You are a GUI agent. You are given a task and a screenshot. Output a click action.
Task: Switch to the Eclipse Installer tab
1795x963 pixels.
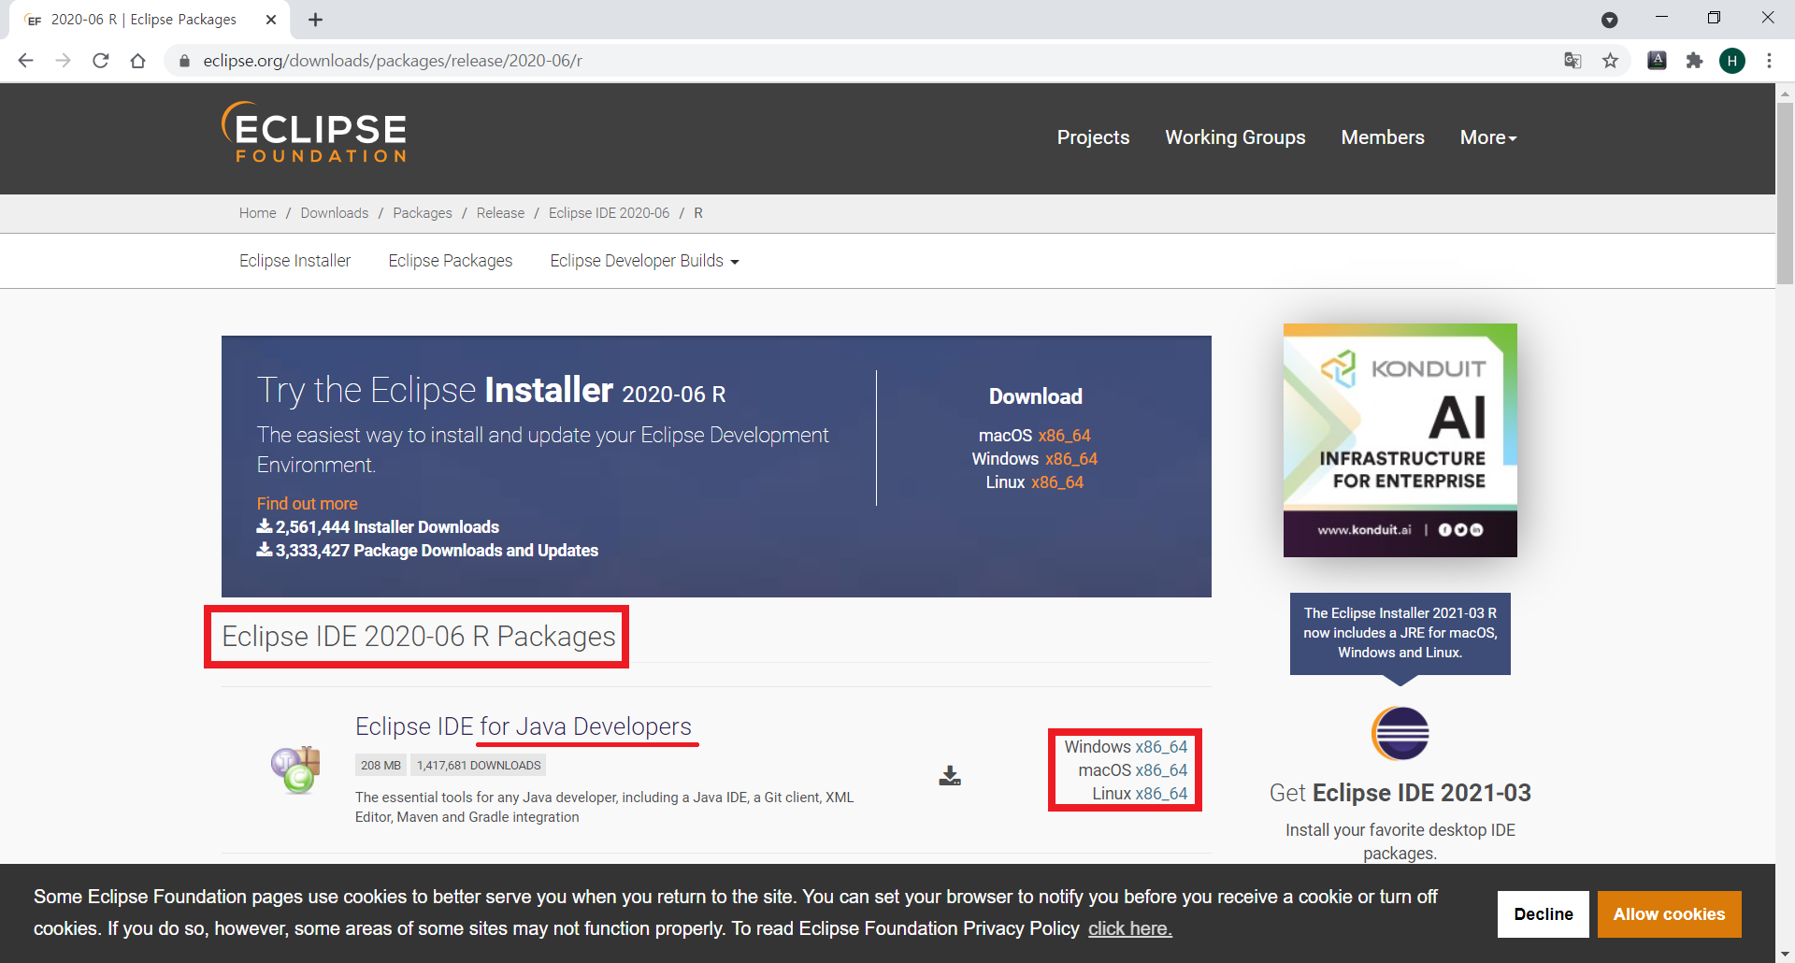click(294, 261)
